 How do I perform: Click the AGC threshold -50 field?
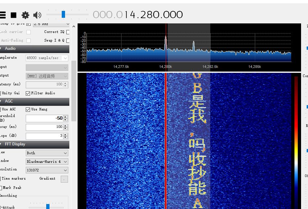pos(45,118)
